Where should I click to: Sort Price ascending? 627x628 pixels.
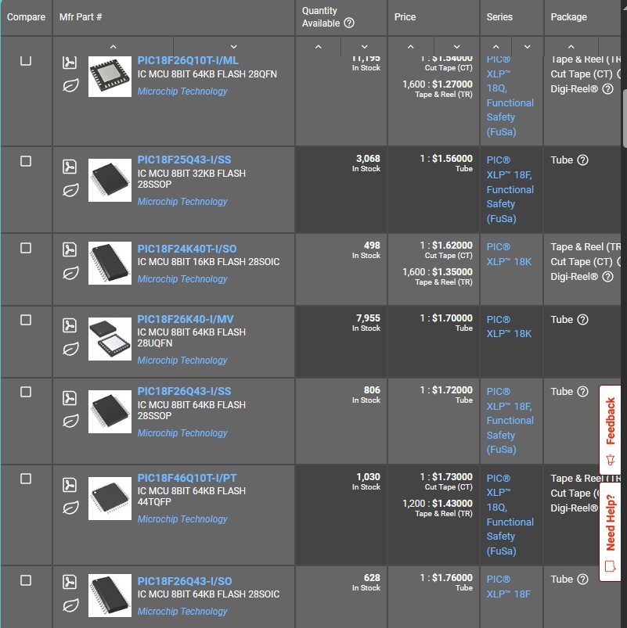tap(410, 47)
